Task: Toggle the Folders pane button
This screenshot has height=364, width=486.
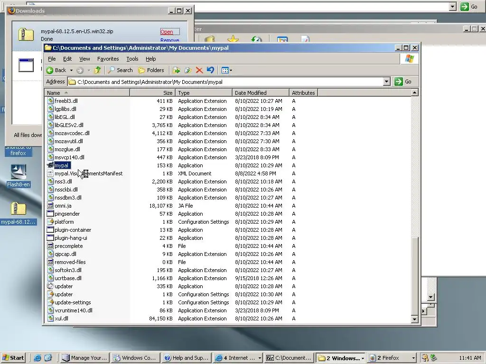Action: pos(151,70)
